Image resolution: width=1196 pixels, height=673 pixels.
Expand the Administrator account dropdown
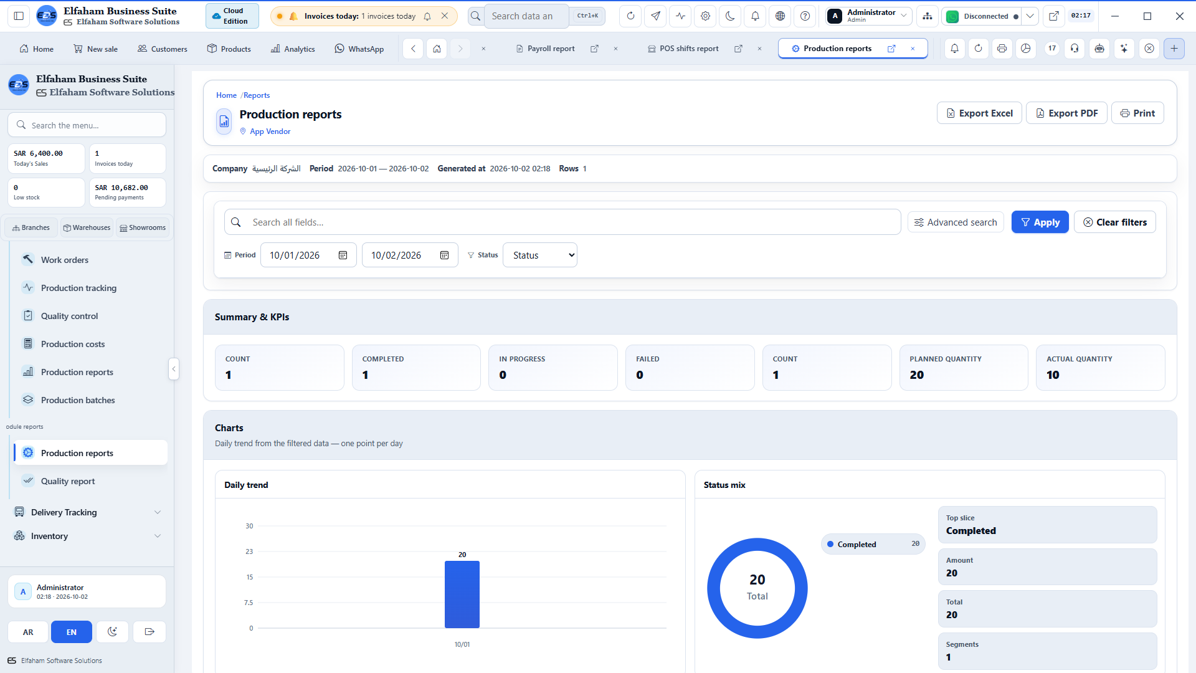point(869,16)
